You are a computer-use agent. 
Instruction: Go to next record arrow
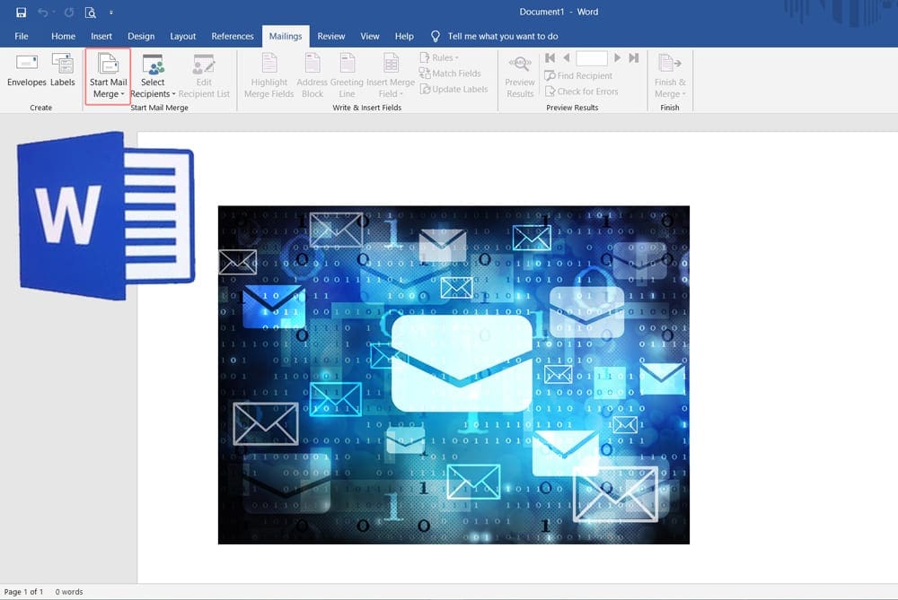point(618,57)
